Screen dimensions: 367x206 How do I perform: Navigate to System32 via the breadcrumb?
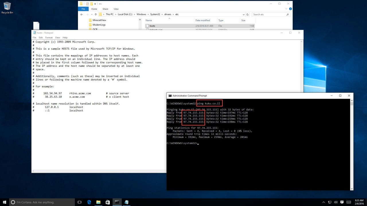(155, 14)
